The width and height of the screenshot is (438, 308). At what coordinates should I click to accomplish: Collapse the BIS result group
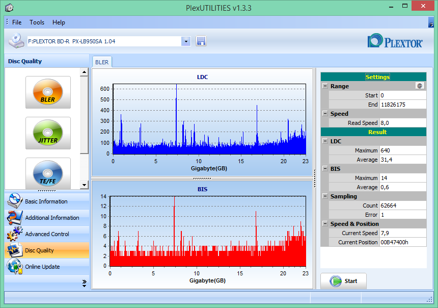tap(325, 168)
